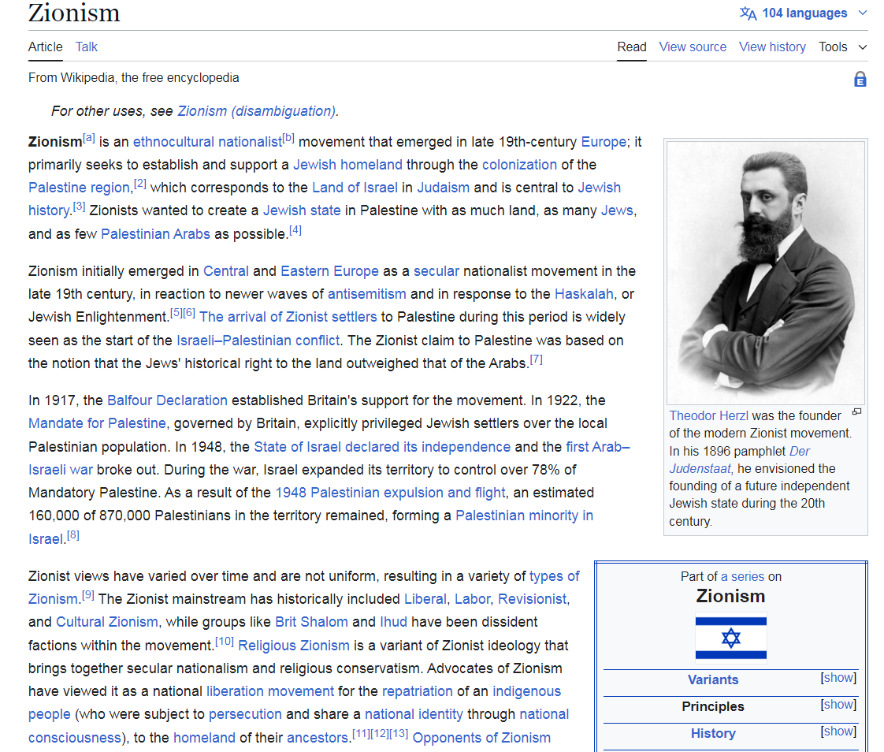This screenshot has width=884, height=752.
Task: Open the antisemitism link
Action: [x=366, y=295]
